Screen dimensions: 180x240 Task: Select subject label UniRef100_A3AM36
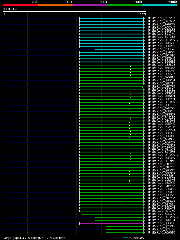[x=161, y=139]
